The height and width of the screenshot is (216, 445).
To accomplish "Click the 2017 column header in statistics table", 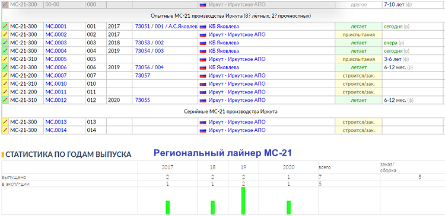I will [167, 167].
